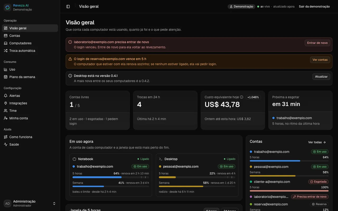Click the Demonstração badge in the header
Viewport: 338px width, 211px height.
(x=241, y=7)
